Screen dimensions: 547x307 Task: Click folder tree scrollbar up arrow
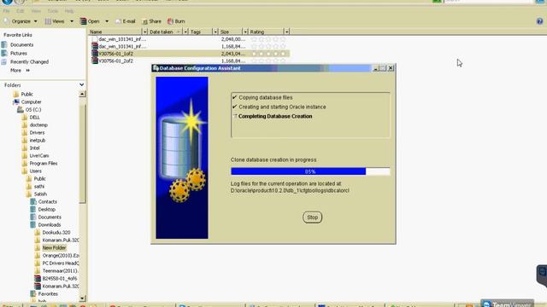(82, 94)
